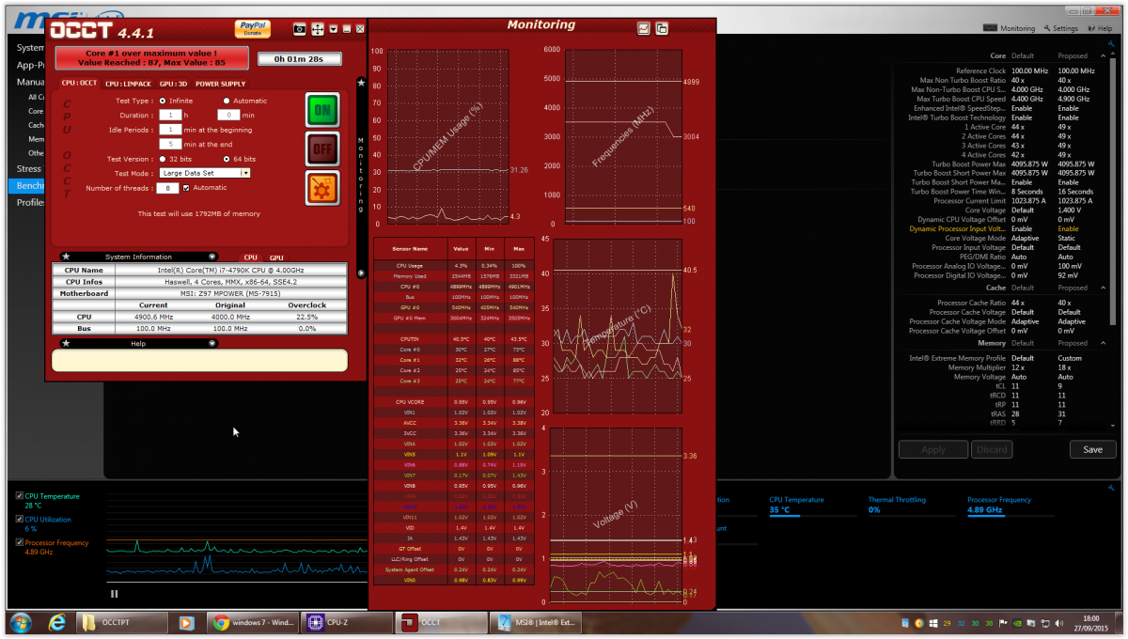The width and height of the screenshot is (1128, 639).
Task: Click arrow below vertical Monitoring label
Action: [x=361, y=273]
